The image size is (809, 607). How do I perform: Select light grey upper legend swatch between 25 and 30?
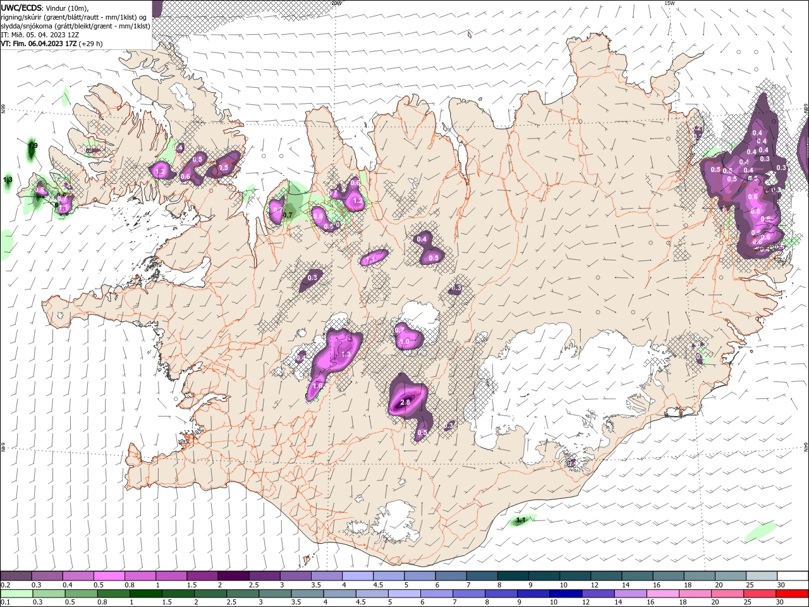(x=762, y=576)
